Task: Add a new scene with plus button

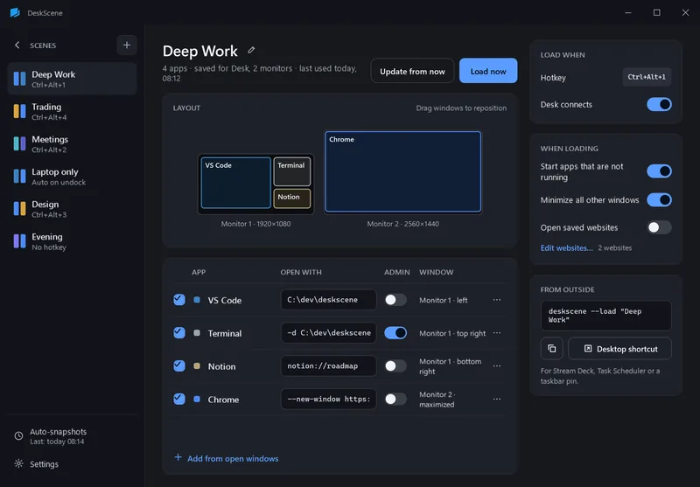Action: coord(127,45)
